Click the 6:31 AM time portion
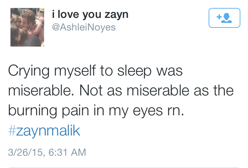248x168 pixels. (x=67, y=152)
